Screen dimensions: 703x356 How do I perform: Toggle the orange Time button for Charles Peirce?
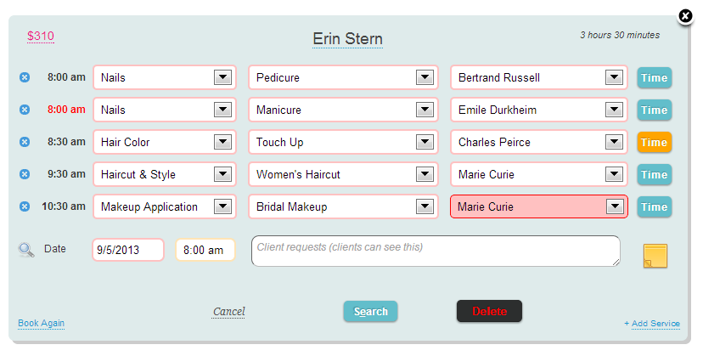point(654,142)
